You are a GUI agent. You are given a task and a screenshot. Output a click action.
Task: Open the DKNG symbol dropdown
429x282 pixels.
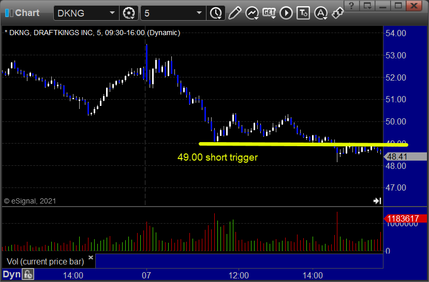[112, 13]
